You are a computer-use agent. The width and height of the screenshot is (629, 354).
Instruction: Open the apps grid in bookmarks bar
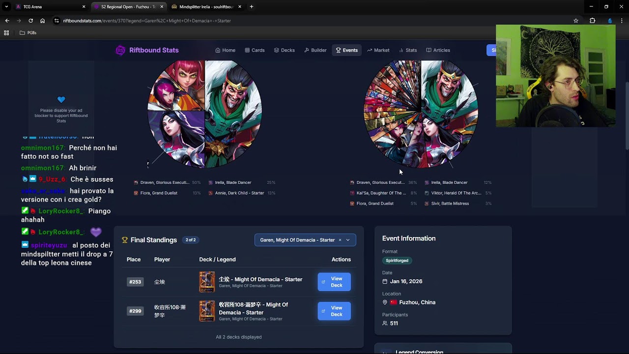point(6,33)
